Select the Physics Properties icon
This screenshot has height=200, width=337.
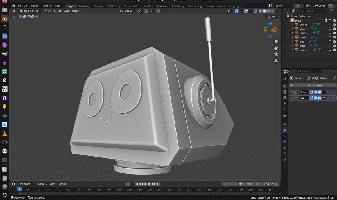(285, 142)
